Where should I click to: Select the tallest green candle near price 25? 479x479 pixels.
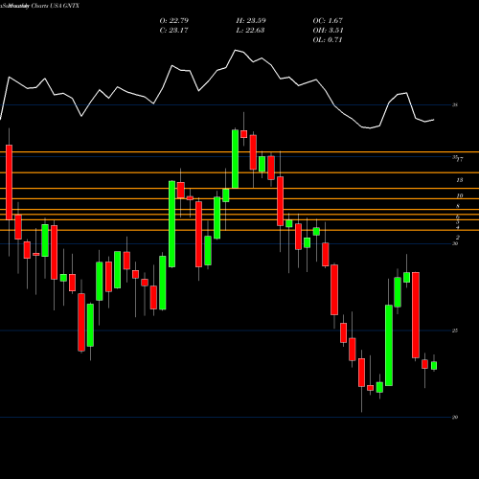click(x=389, y=345)
